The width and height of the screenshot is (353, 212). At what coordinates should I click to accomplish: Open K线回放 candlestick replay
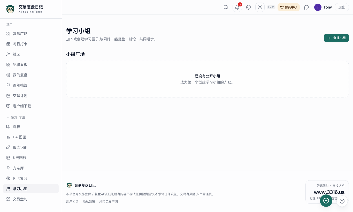[31, 158]
